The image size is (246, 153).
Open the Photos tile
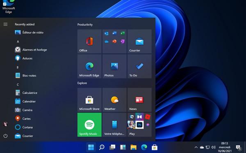pos(114,67)
